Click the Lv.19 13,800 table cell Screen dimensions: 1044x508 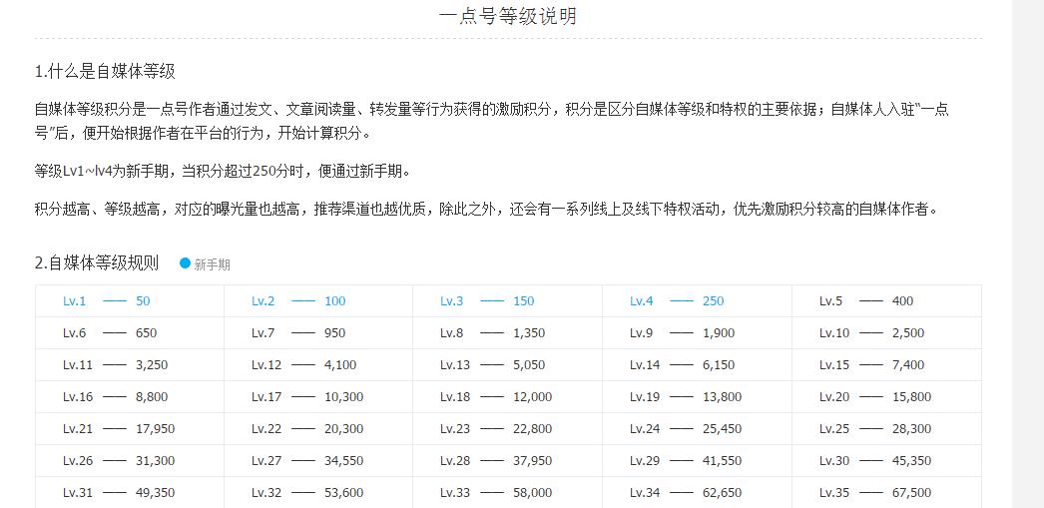click(697, 397)
